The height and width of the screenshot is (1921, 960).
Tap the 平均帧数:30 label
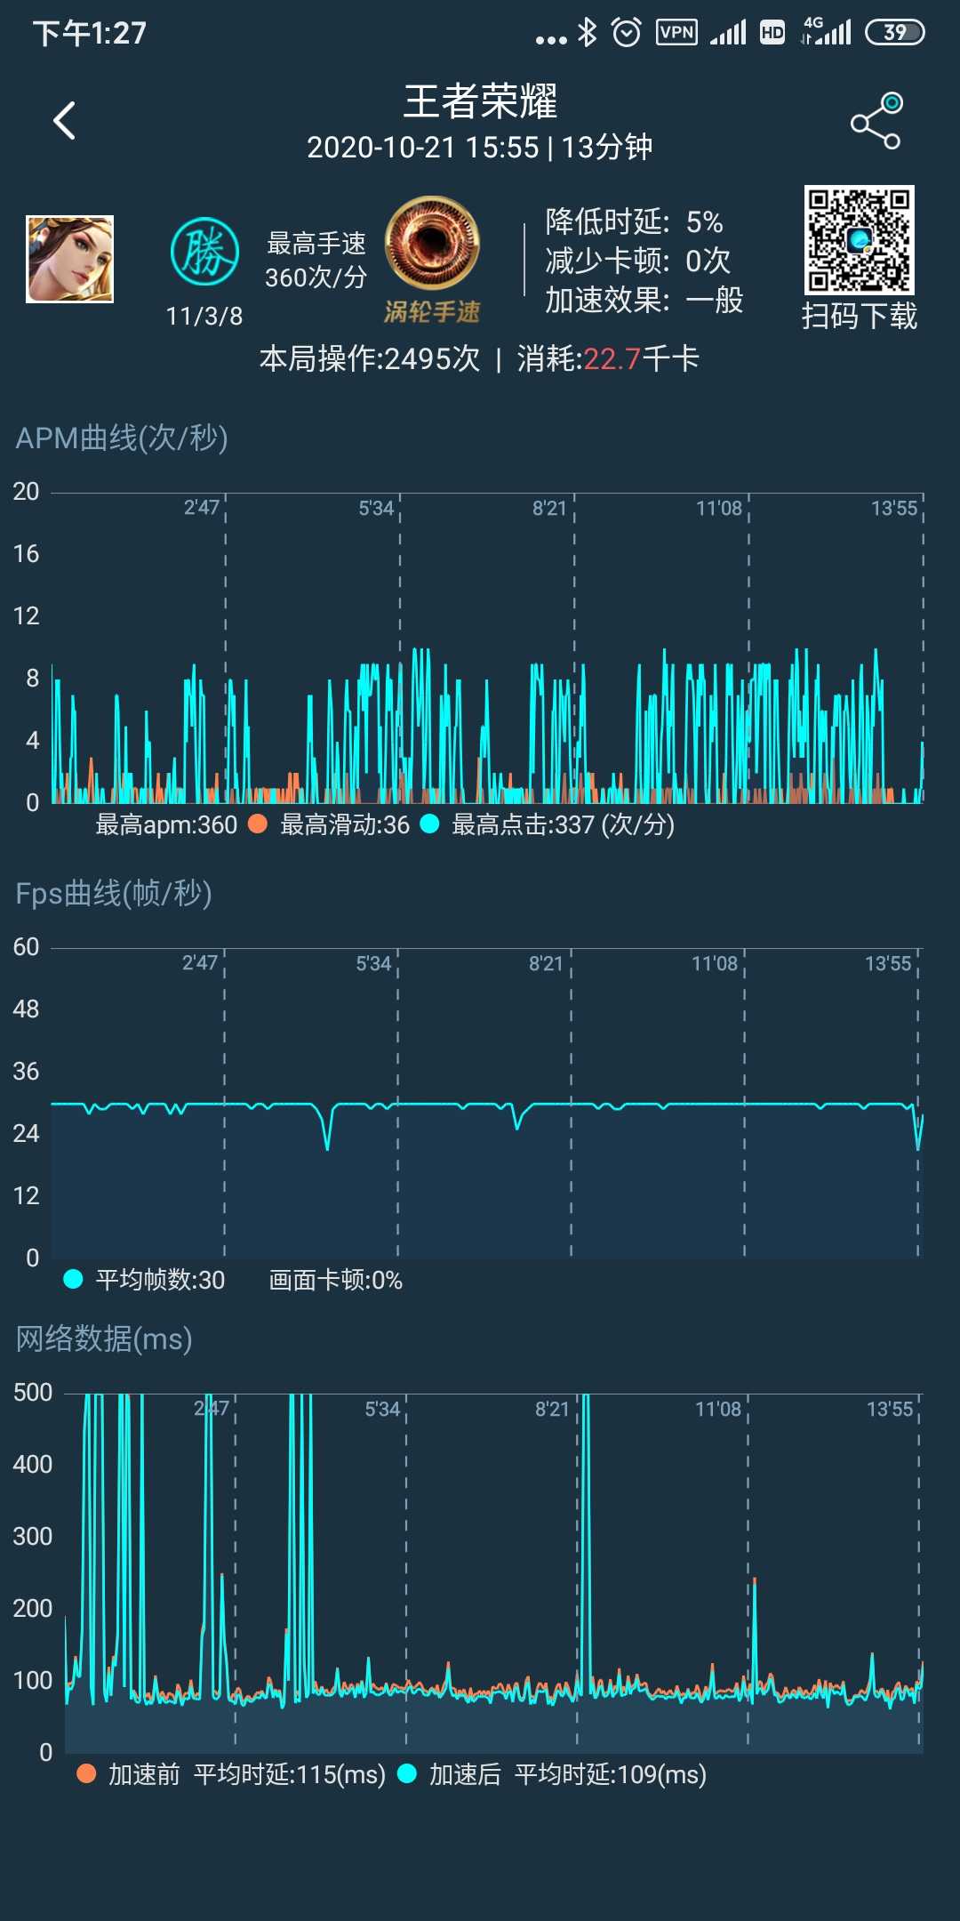click(x=160, y=1280)
